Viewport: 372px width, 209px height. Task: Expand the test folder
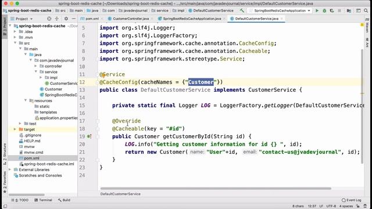point(20,124)
